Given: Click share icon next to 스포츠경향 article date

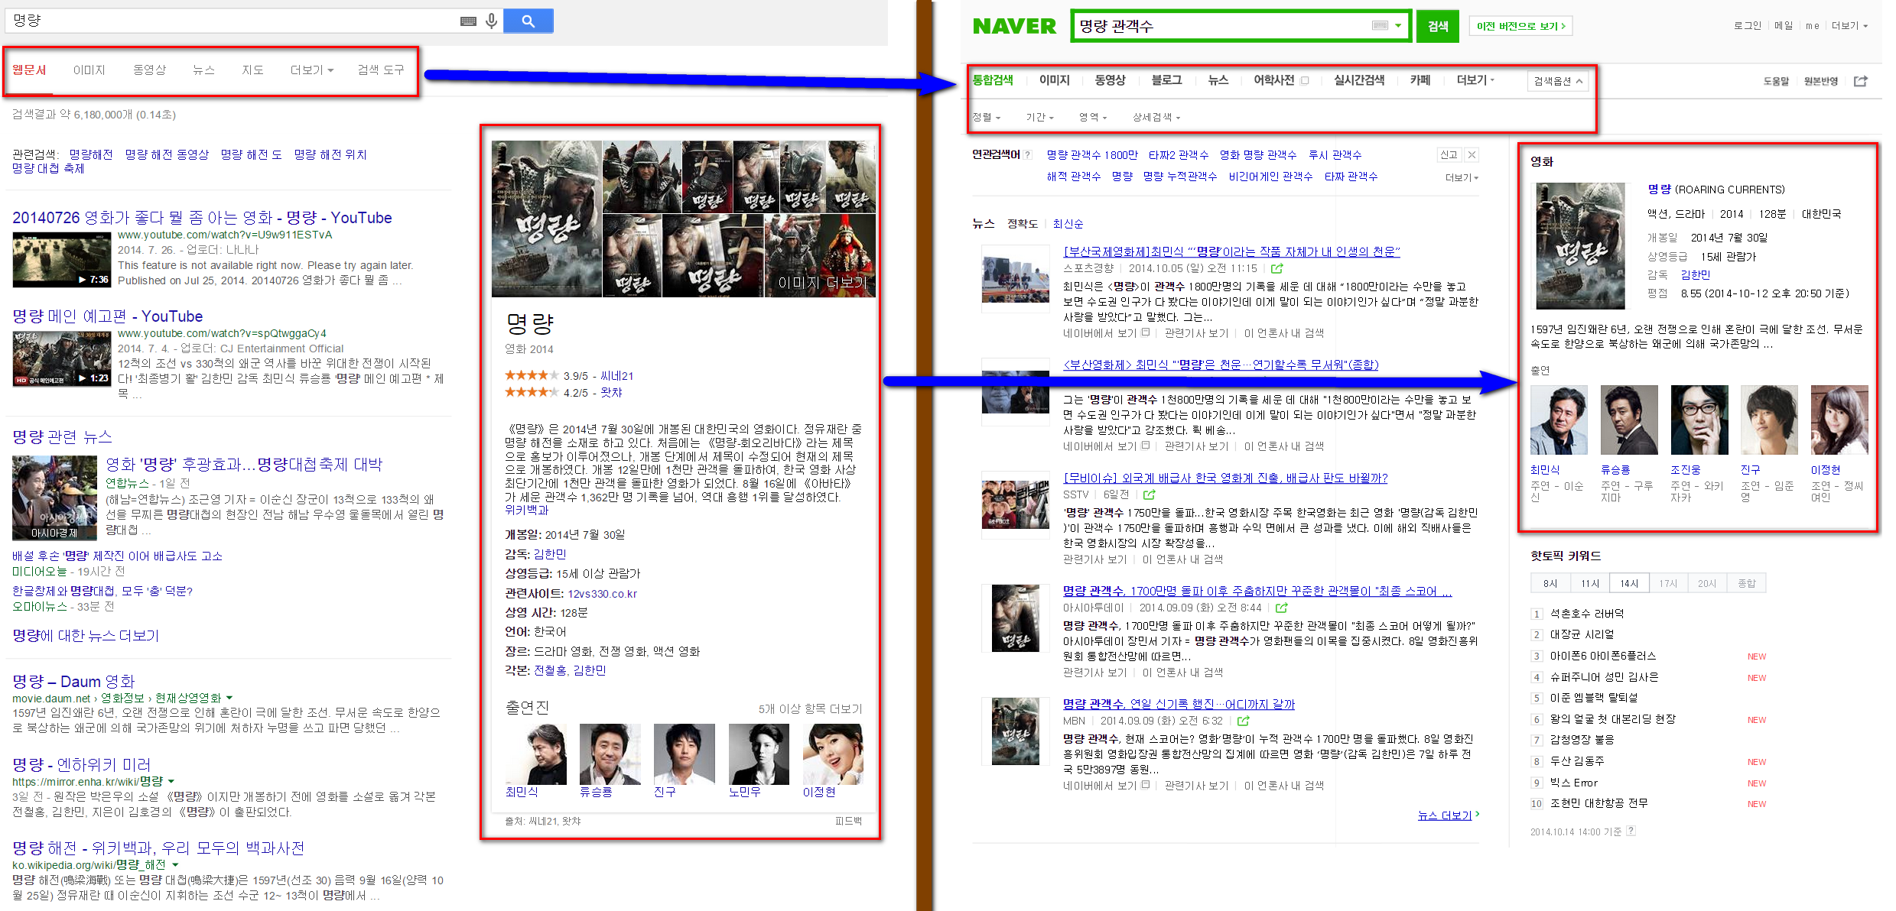Looking at the screenshot, I should pyautogui.click(x=1277, y=268).
